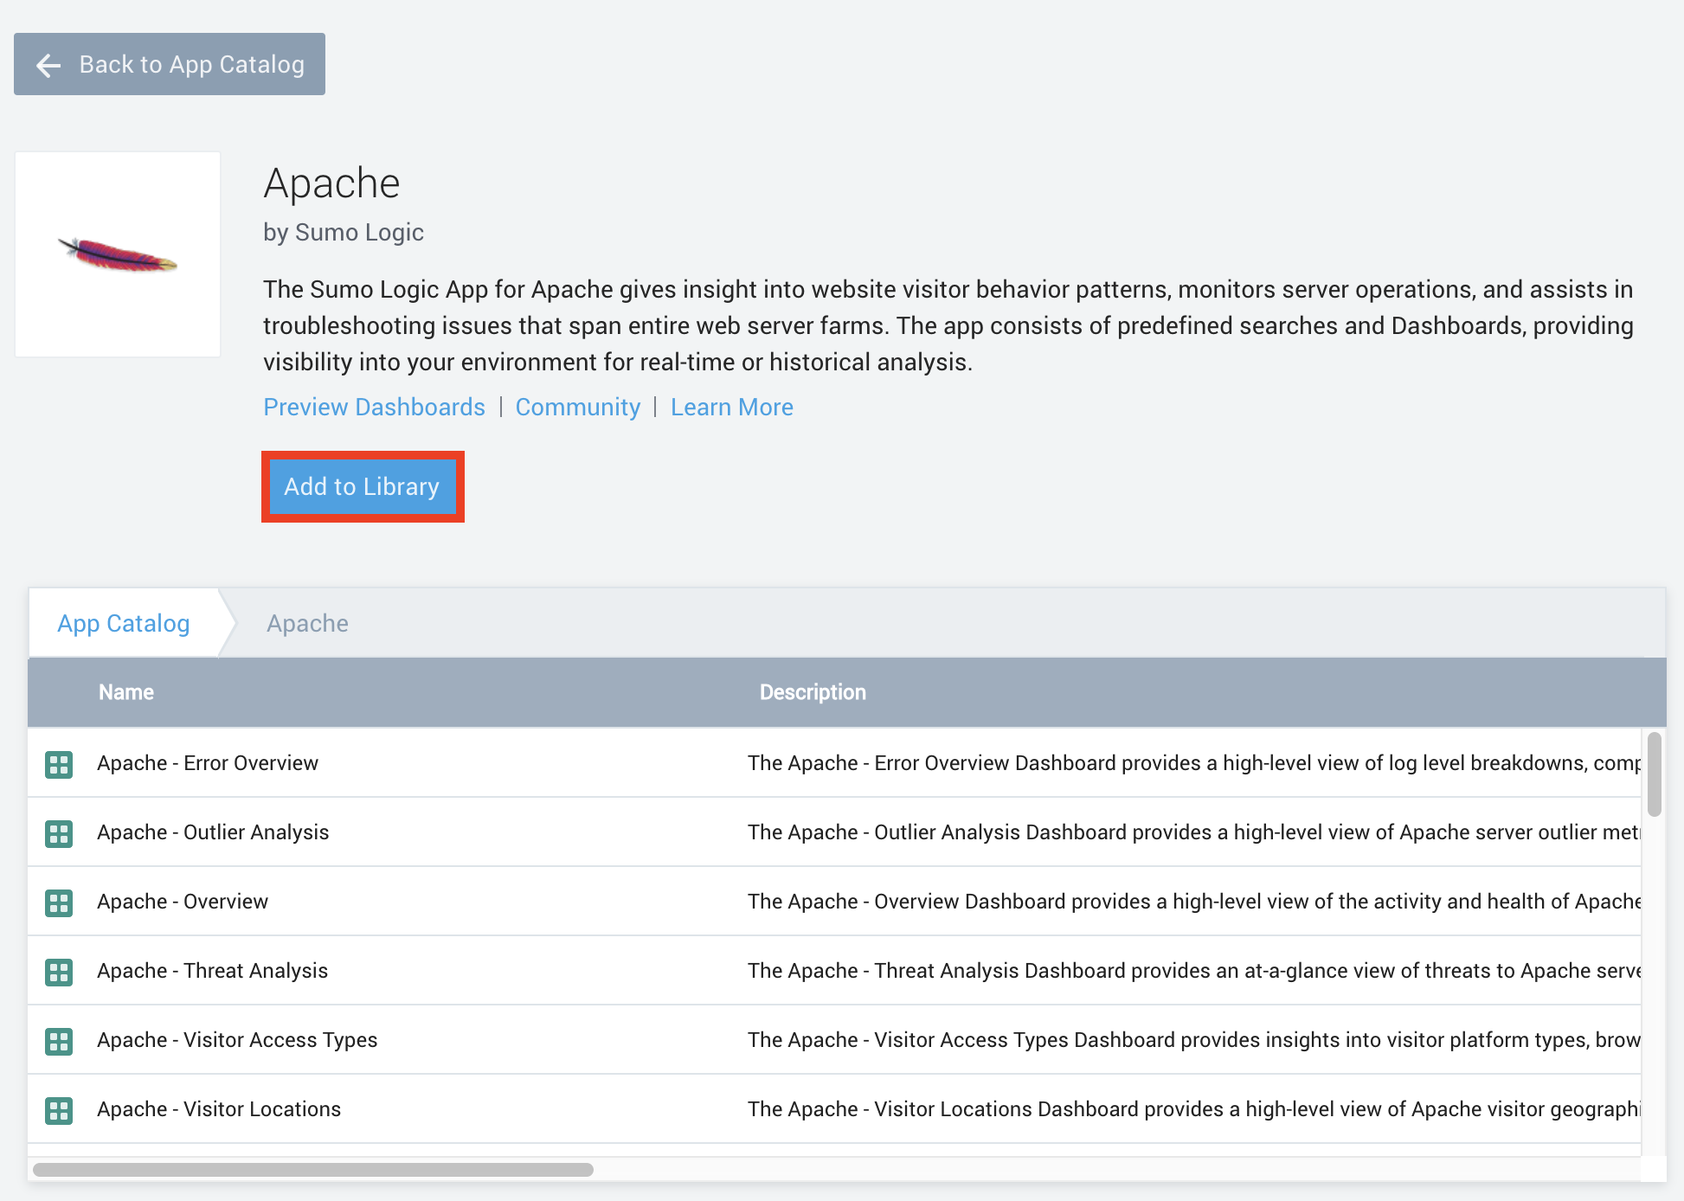This screenshot has width=1684, height=1201.
Task: Click the vertical scrollbar thumb of the table
Action: click(x=1654, y=774)
